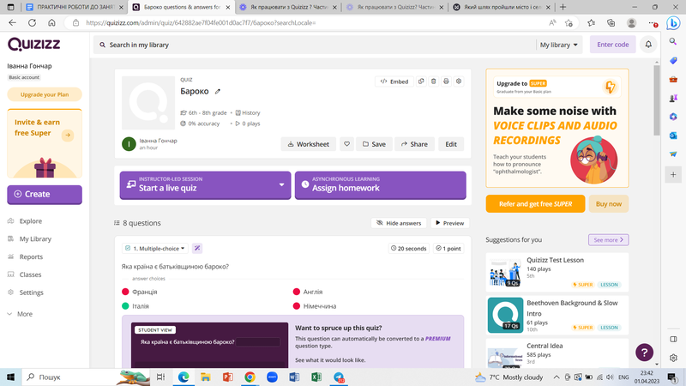Viewport: 686px width, 386px height.
Task: Open Settings in sidebar
Action: pos(31,293)
